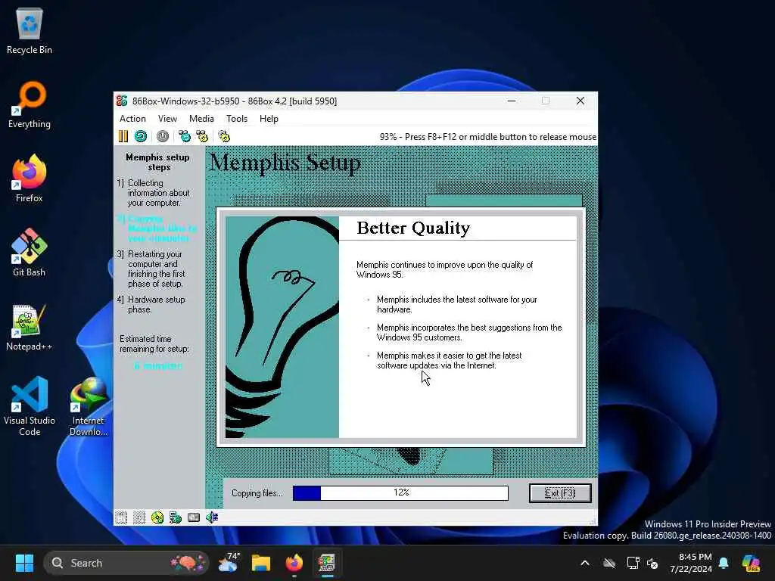775x581 pixels.
Task: Click 'Memphis Setup' title text
Action: pyautogui.click(x=285, y=162)
